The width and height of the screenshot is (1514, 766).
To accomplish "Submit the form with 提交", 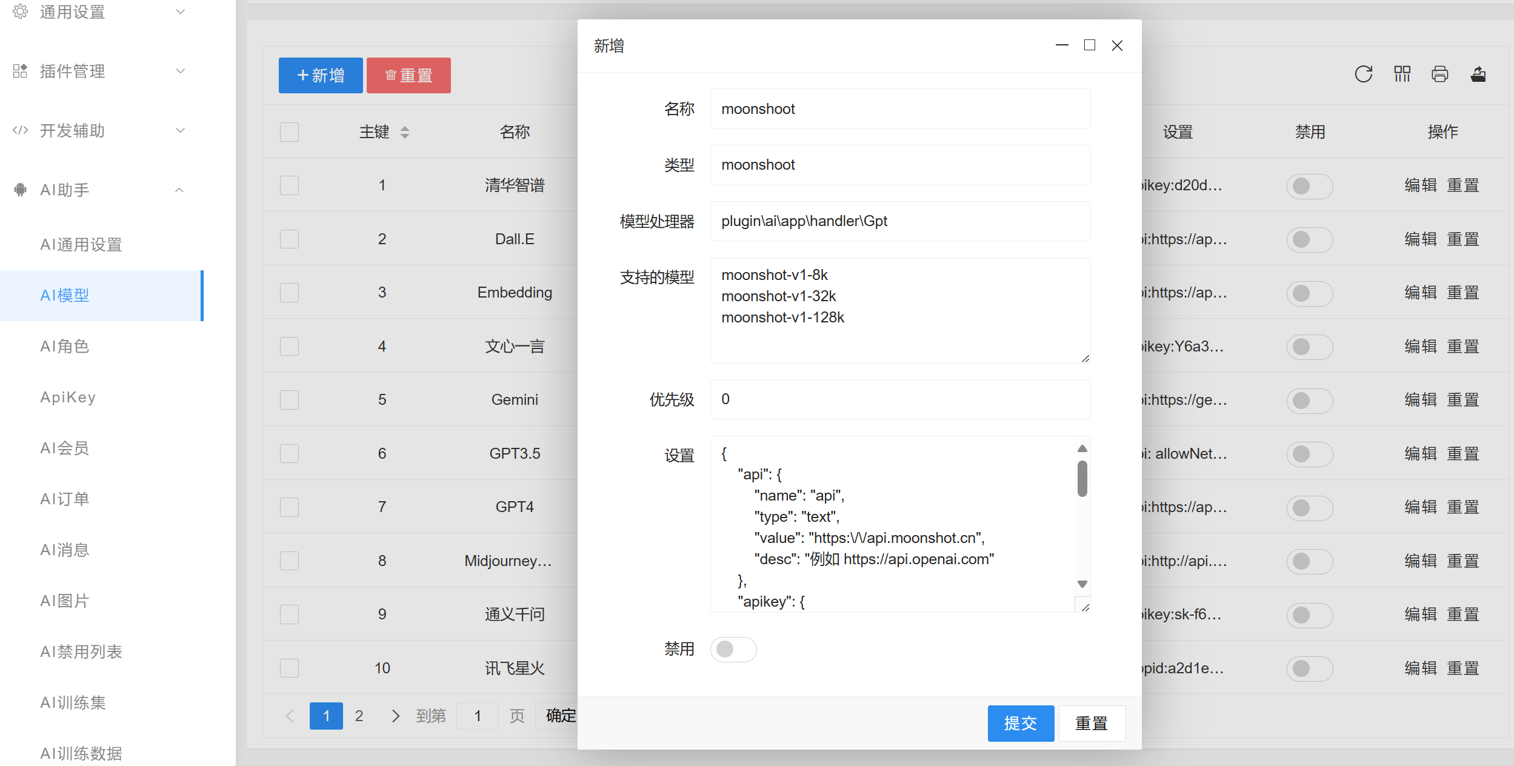I will click(x=1021, y=724).
